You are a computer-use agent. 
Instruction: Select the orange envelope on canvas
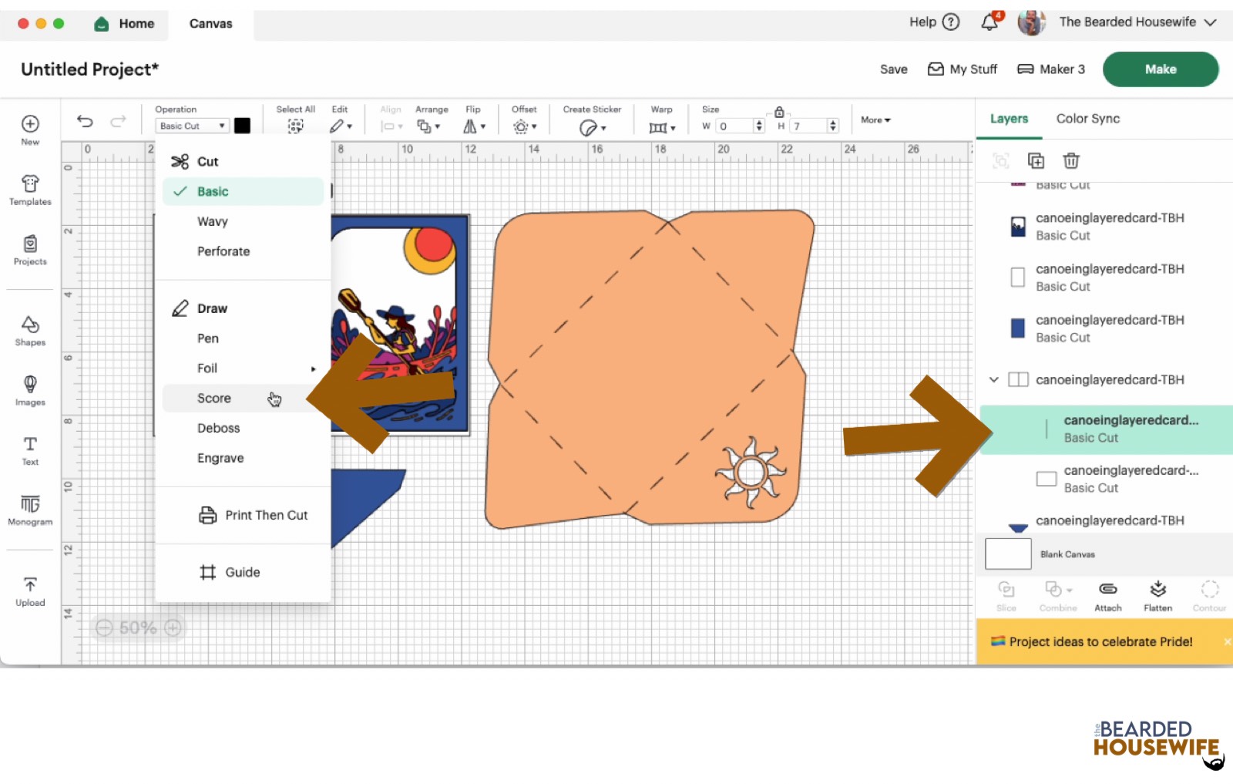click(x=647, y=370)
